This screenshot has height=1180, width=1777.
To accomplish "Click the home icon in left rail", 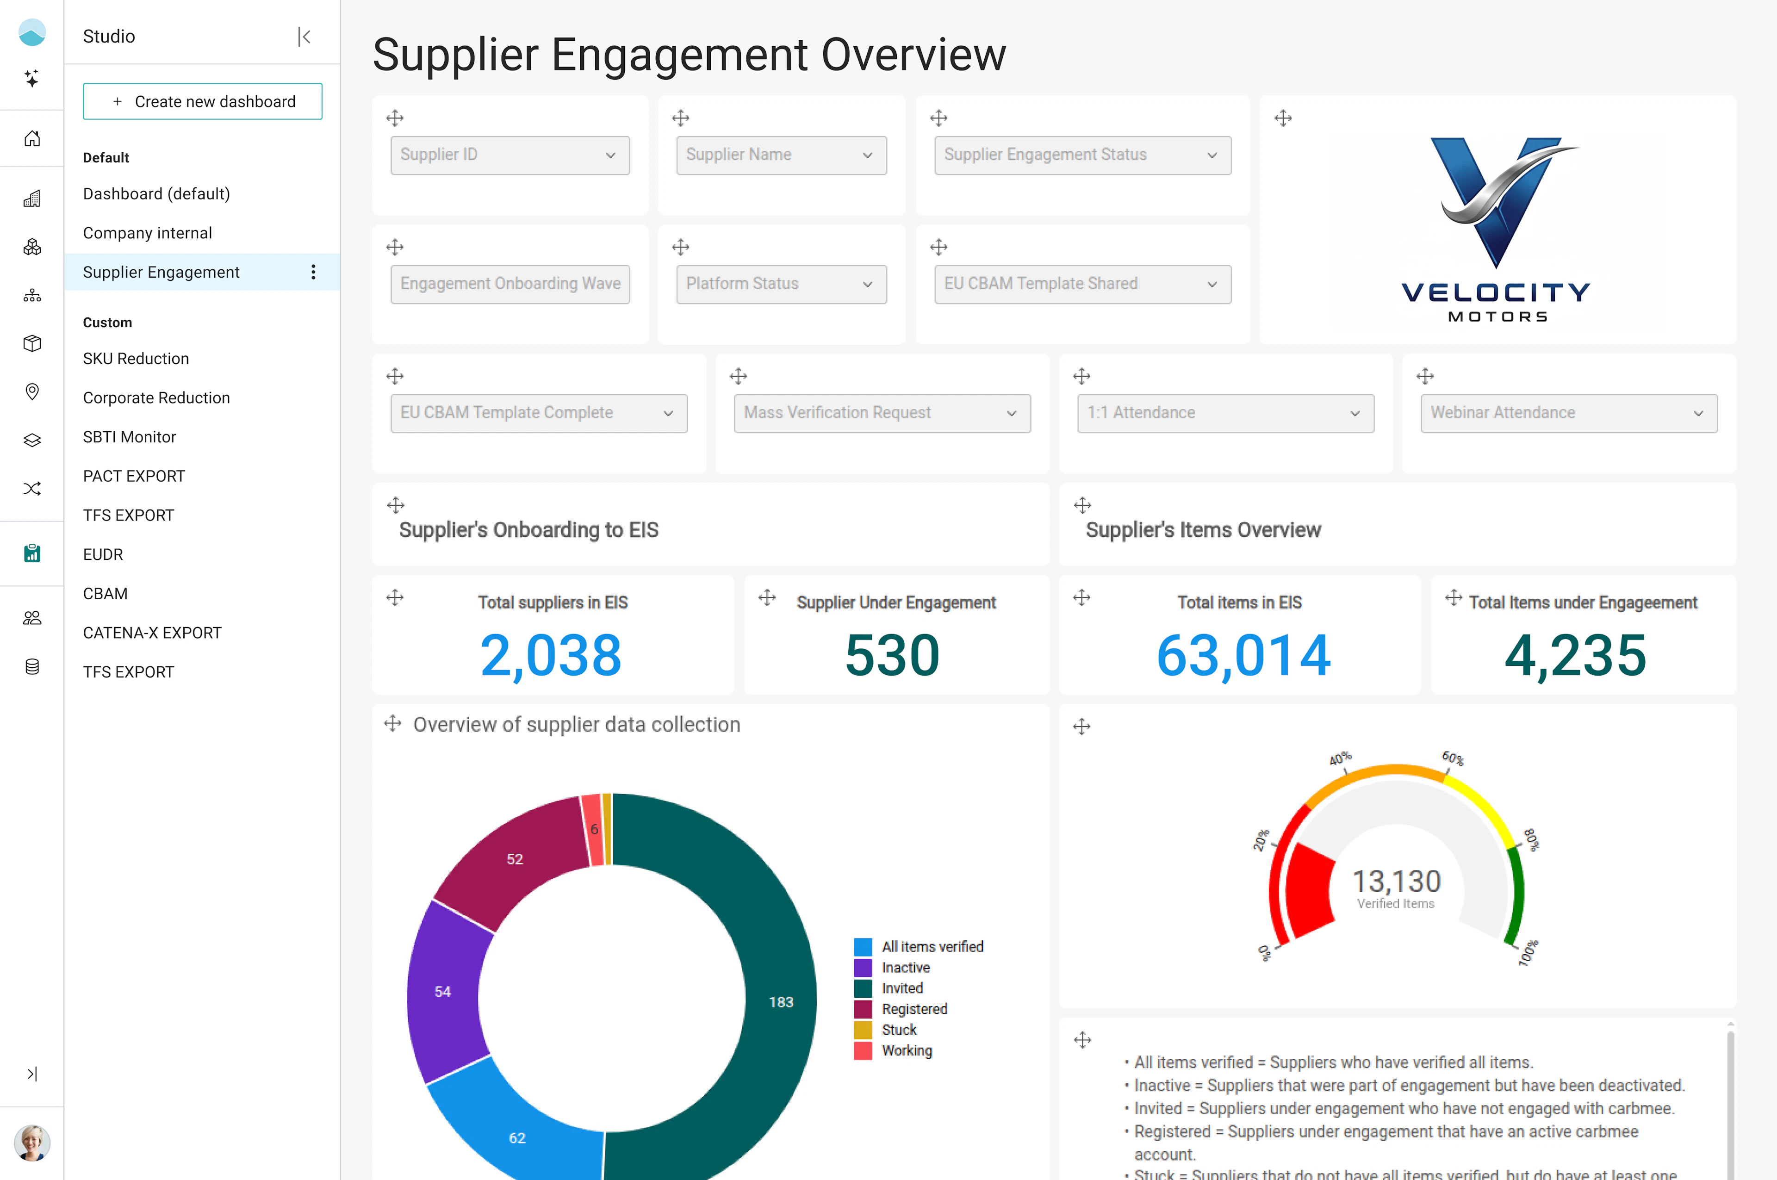I will [x=31, y=138].
